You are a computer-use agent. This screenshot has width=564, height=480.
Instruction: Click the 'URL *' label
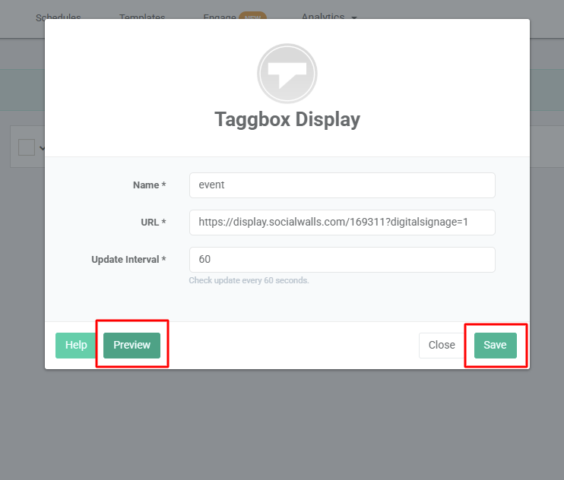(154, 223)
